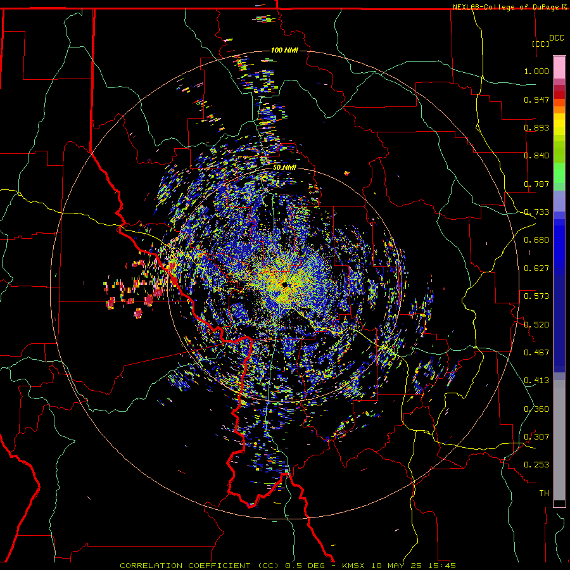Image resolution: width=570 pixels, height=570 pixels.
Task: Click the CORRELATION COEFFICIENT (CC) title text
Action: point(199,566)
